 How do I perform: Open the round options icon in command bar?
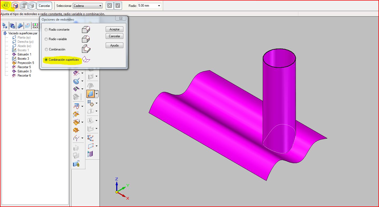point(6,5)
